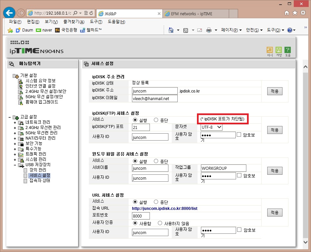Screen dimensions: 311x252
Task: Select 중단 for URL service
Action: pyautogui.click(x=156, y=202)
